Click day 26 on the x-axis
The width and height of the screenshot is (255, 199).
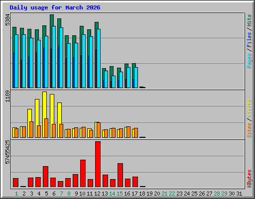[x=202, y=194]
